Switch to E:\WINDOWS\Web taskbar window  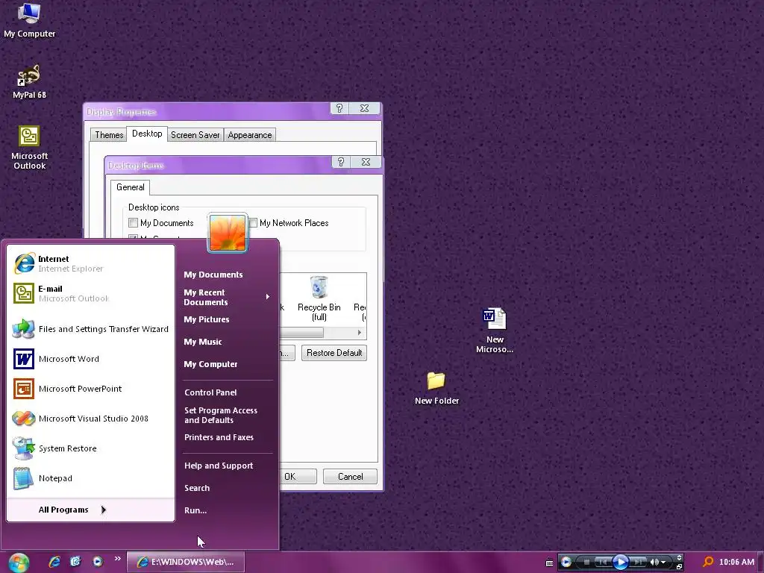pyautogui.click(x=186, y=562)
